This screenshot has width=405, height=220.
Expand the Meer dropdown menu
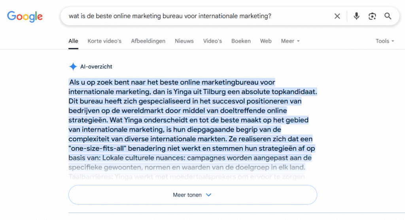coord(290,41)
